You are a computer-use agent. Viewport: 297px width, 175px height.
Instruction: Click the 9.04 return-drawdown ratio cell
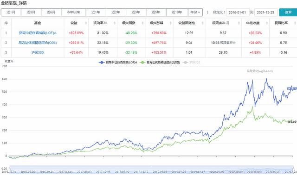pyautogui.click(x=189, y=43)
